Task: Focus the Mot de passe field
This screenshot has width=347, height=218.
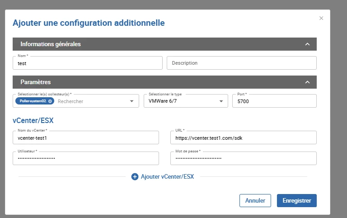Action: [x=243, y=158]
